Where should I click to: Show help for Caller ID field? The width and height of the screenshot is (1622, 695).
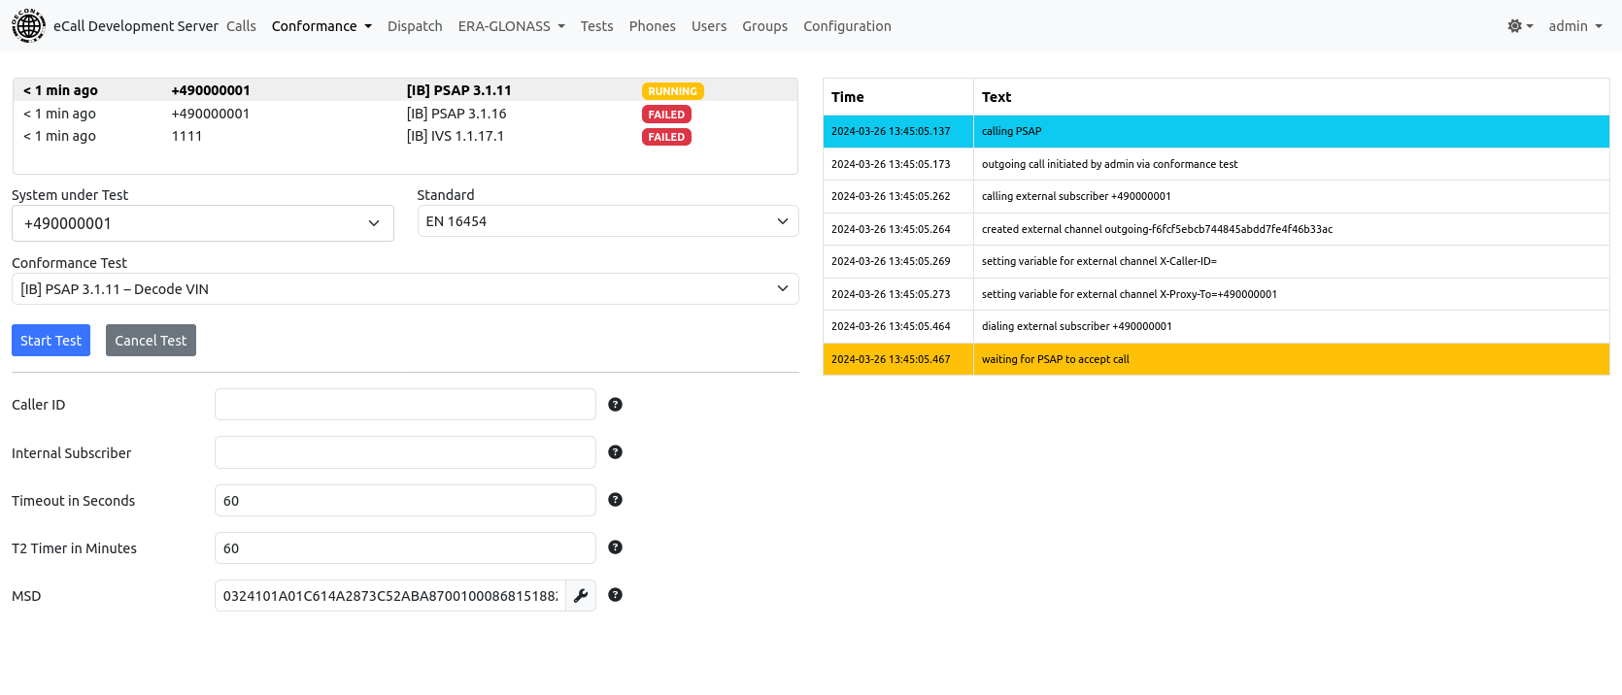pyautogui.click(x=615, y=405)
